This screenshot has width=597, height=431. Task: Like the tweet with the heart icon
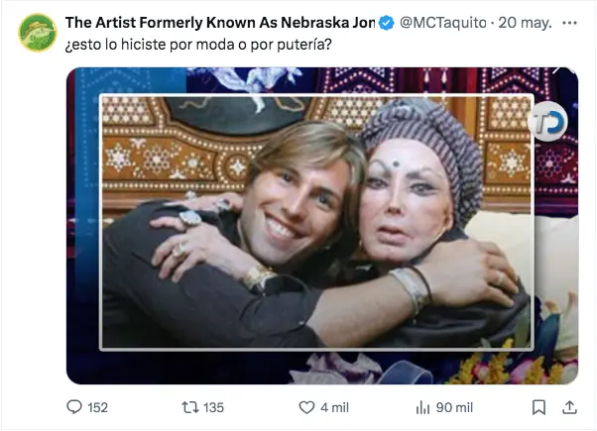(306, 406)
